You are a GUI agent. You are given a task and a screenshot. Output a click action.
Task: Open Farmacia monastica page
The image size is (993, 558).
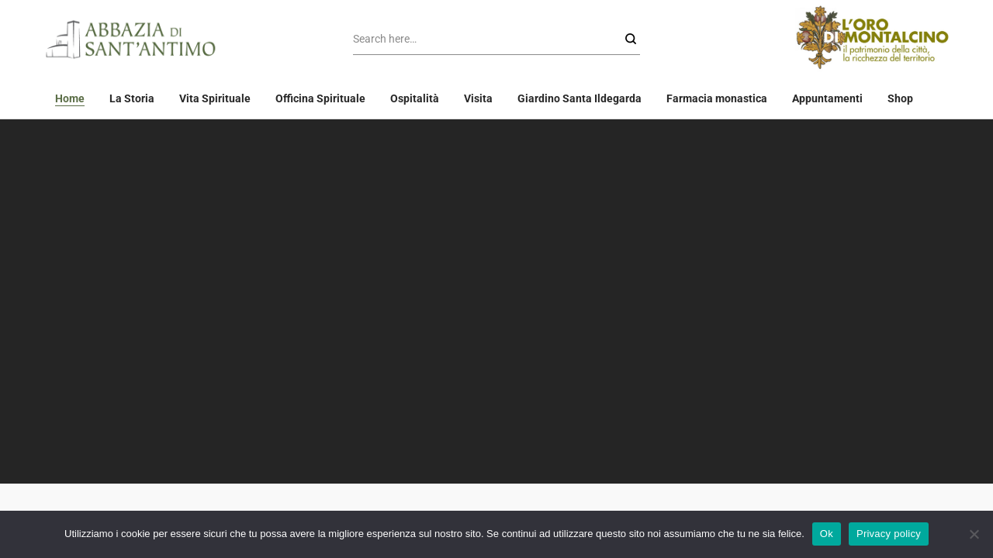tap(717, 98)
